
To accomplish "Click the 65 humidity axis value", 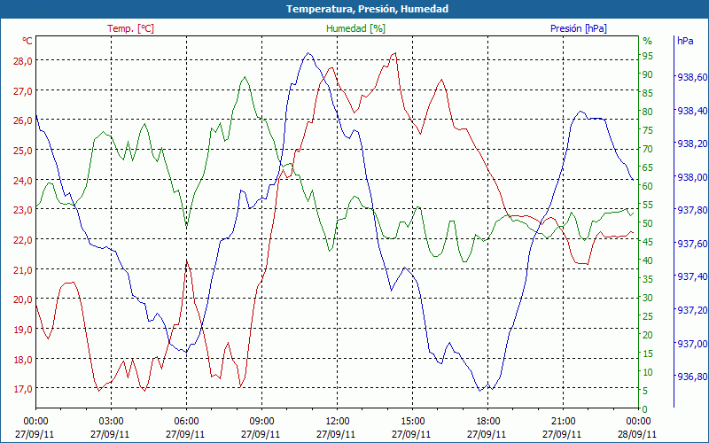I will pos(648,167).
